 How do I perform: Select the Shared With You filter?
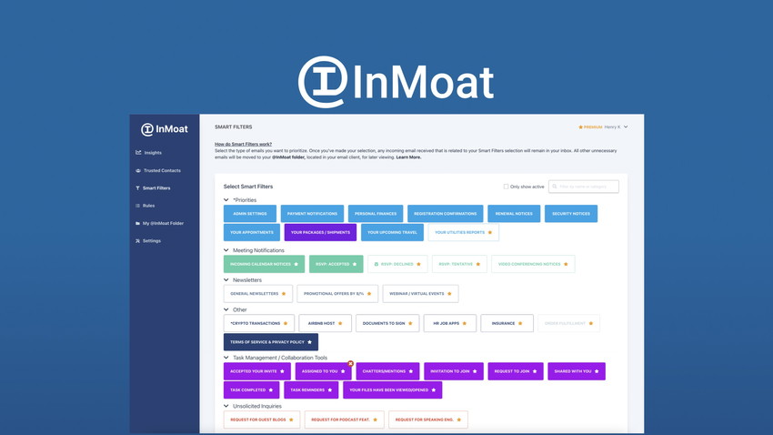click(x=577, y=371)
